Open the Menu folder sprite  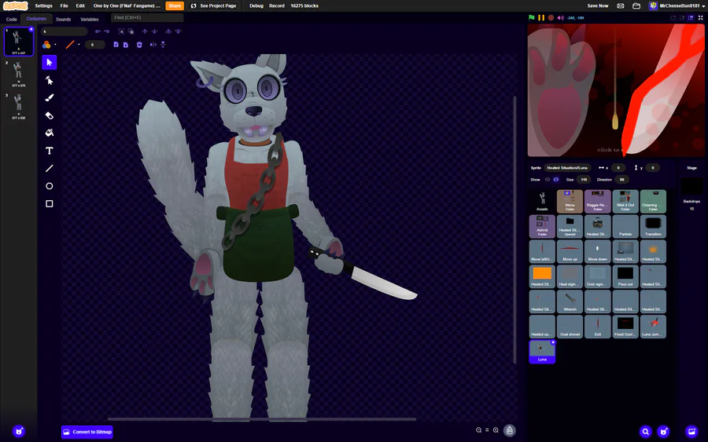point(570,202)
